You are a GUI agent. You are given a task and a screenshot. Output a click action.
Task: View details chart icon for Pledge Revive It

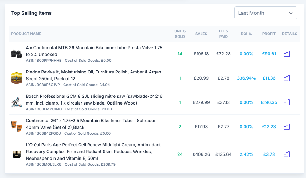click(287, 78)
